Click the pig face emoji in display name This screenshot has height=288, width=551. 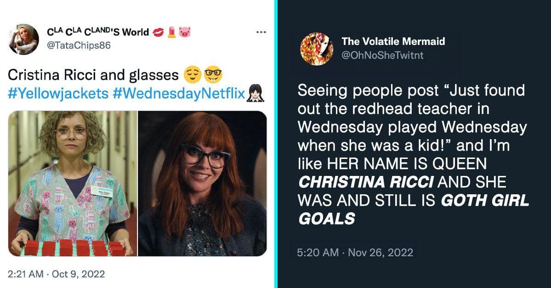click(x=185, y=32)
